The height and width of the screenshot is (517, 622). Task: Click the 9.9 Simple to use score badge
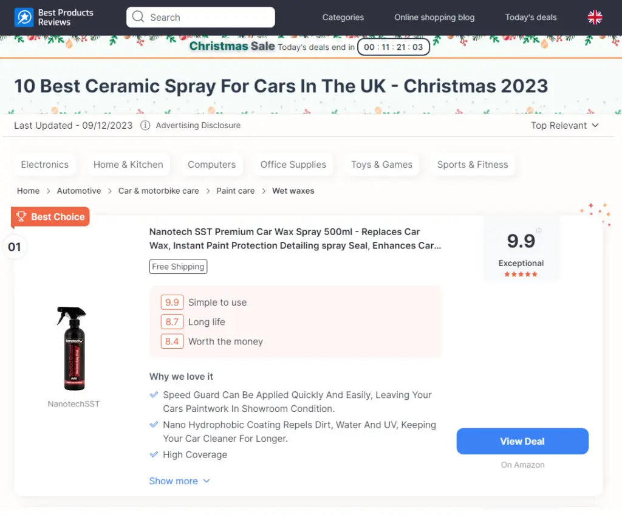[172, 302]
